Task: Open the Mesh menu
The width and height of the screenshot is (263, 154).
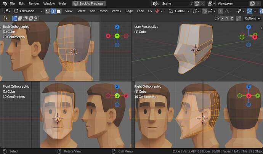Action: pyautogui.click(x=104, y=11)
